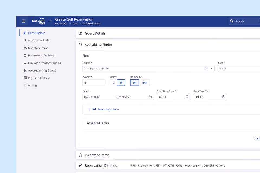
Task: Select 9 holes
Action: pos(113,83)
